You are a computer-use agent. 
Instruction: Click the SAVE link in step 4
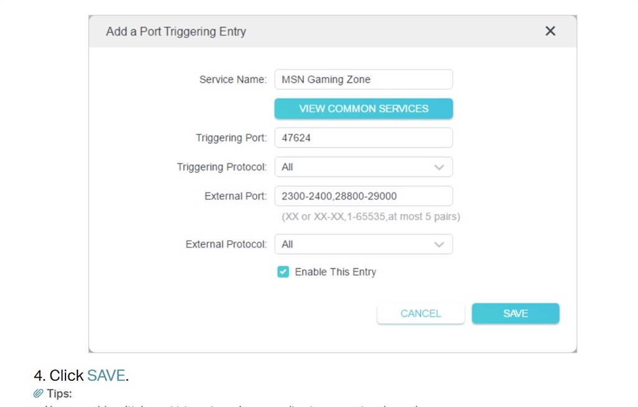[106, 376]
